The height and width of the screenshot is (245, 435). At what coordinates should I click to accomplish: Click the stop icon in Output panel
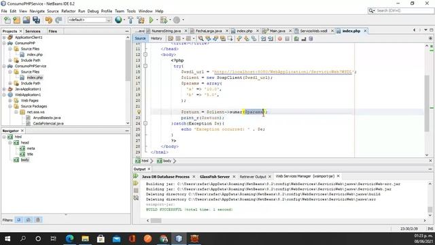(x=136, y=191)
